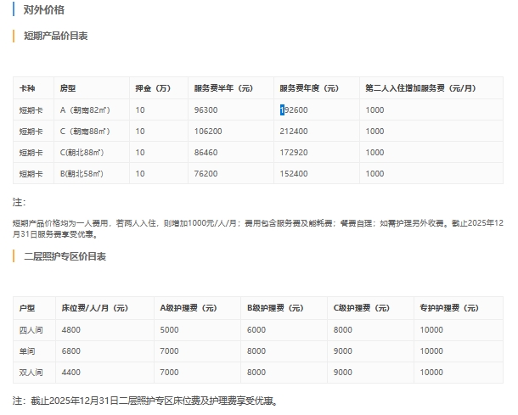Select room type B(朝北58㎡) cell
This screenshot has height=415, width=518.
[82, 173]
